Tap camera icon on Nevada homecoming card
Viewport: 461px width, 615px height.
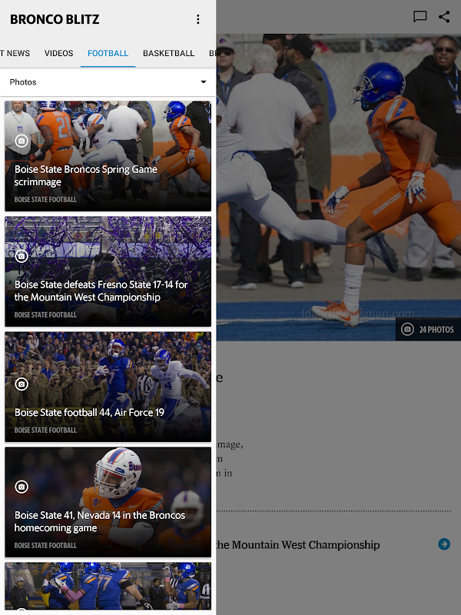22,487
